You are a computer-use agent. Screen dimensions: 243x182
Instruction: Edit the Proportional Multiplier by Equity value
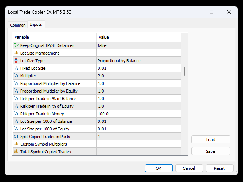[x=139, y=91]
